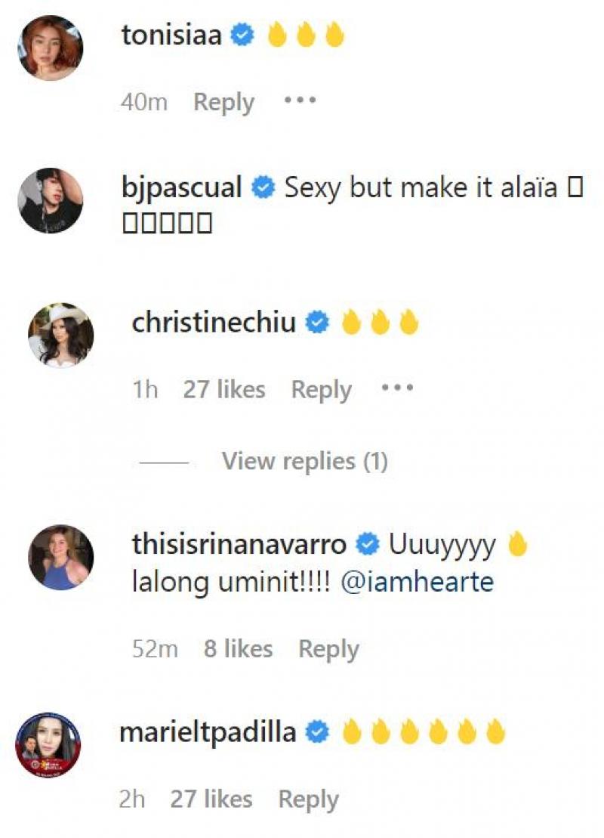Image resolution: width=604 pixels, height=838 pixels.
Task: View the 27 likes on christinechiu's comment
Action: [224, 390]
